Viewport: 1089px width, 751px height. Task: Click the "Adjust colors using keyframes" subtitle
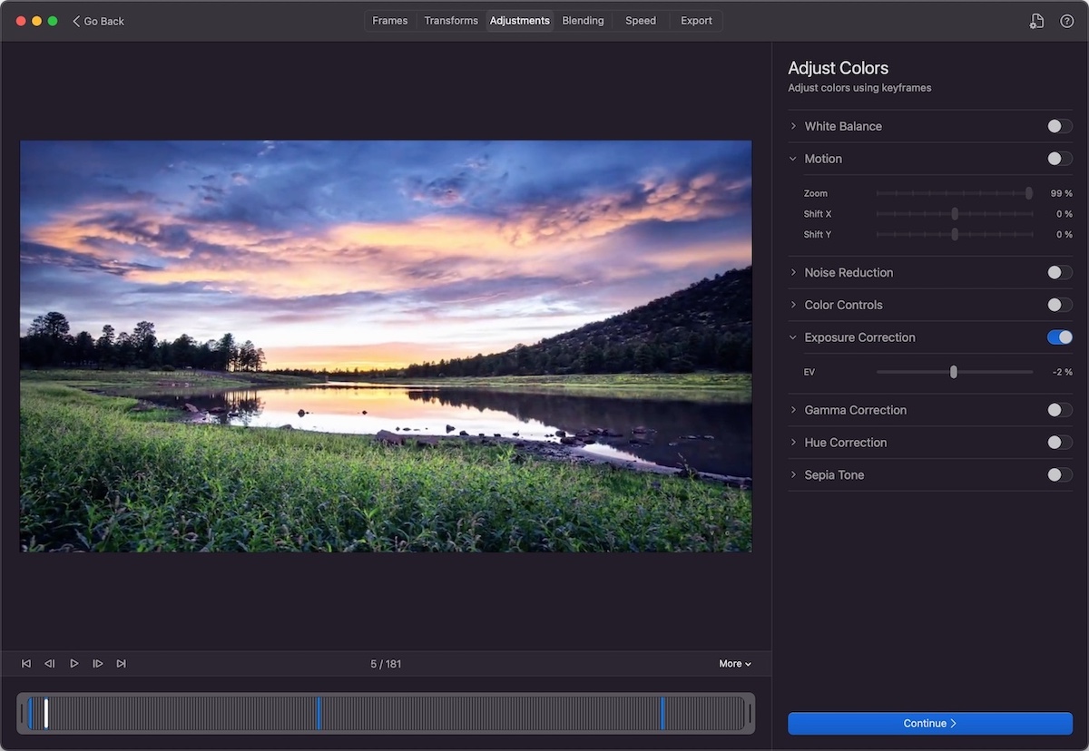859,88
